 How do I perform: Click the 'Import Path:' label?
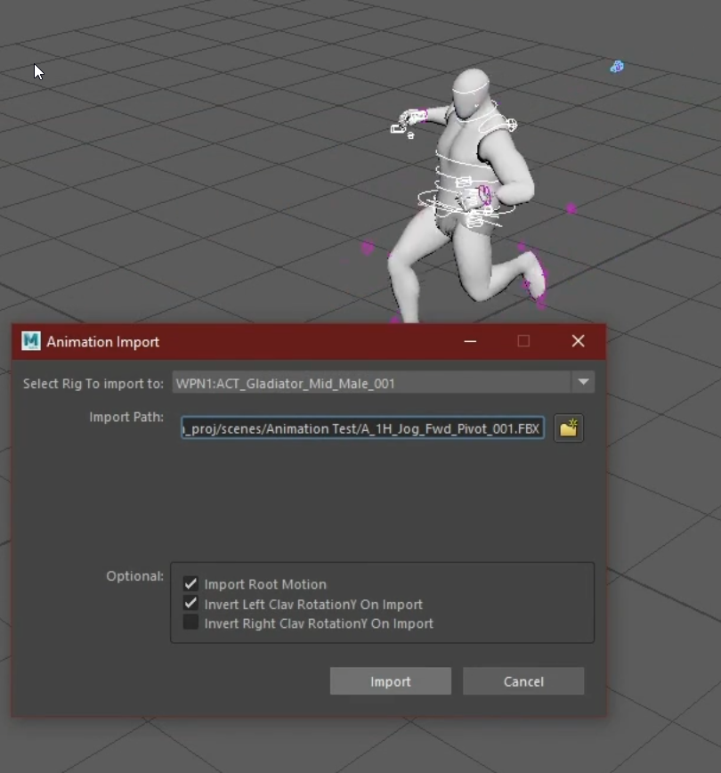(126, 417)
